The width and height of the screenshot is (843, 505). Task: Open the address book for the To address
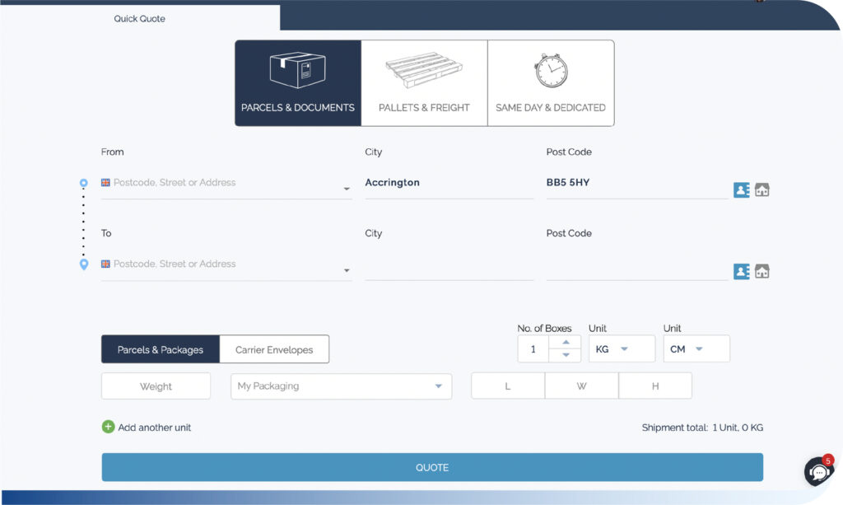point(740,270)
